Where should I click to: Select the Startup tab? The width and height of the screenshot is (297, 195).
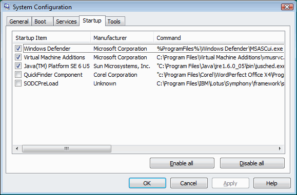coord(92,20)
